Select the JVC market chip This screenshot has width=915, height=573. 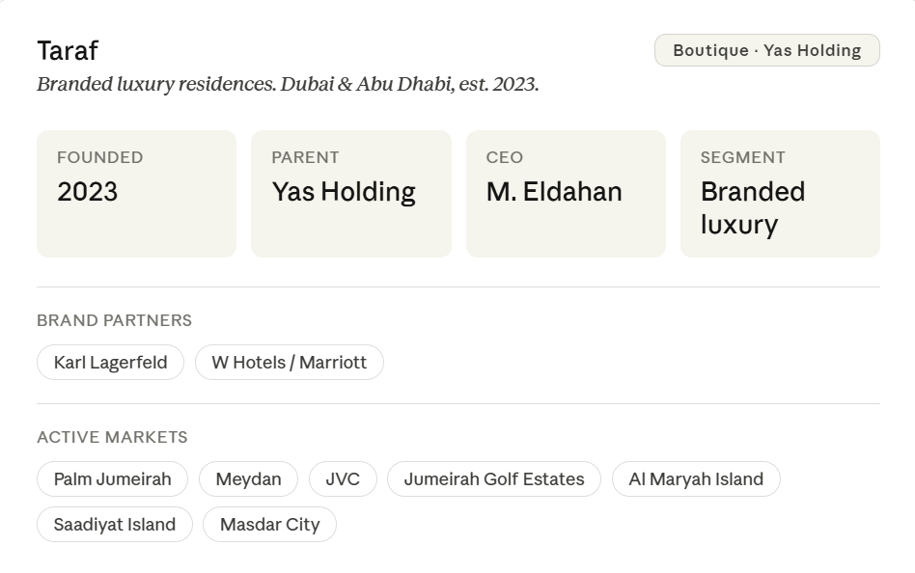(x=343, y=479)
